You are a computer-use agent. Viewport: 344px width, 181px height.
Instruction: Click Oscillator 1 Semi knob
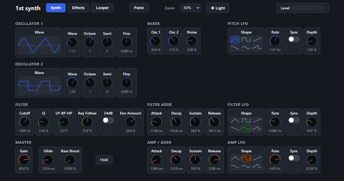(107, 42)
